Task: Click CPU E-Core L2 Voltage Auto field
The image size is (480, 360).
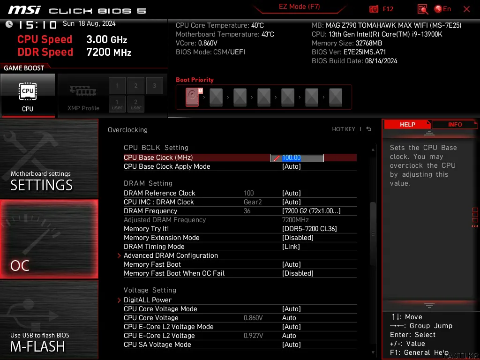Action: point(289,336)
